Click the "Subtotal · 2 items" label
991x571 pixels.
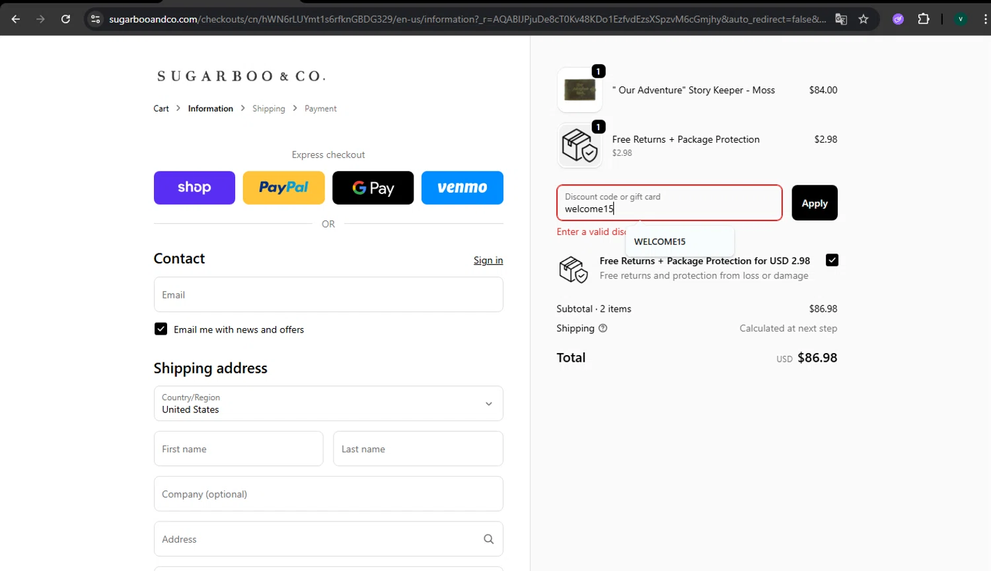click(594, 309)
